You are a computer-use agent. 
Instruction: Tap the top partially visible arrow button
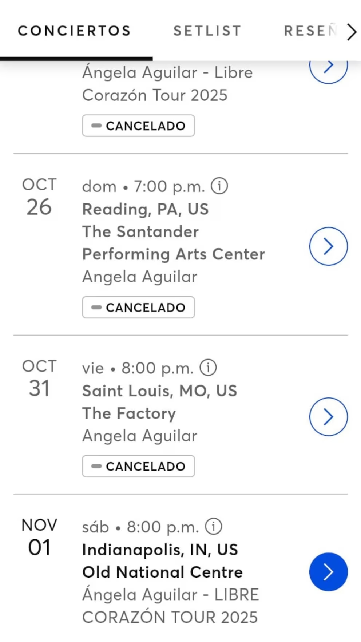point(328,69)
